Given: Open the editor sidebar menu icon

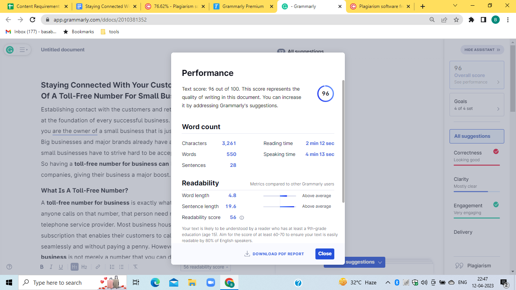Looking at the screenshot, I should (x=23, y=49).
